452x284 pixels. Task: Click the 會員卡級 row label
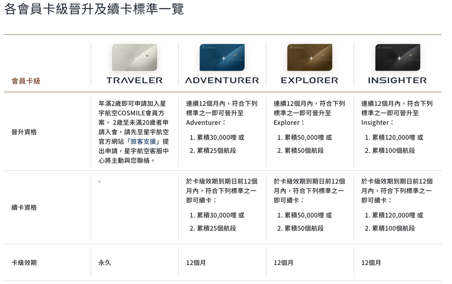click(26, 81)
